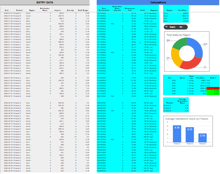Click the 2.18 bar for Product B
Viewport: 220px width, 174px height.
(202, 138)
